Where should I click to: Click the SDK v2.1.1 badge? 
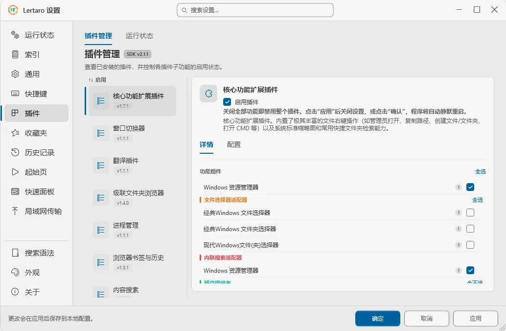pos(138,54)
